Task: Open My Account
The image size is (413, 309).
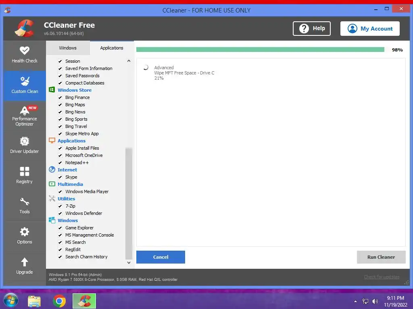Action: tap(370, 29)
